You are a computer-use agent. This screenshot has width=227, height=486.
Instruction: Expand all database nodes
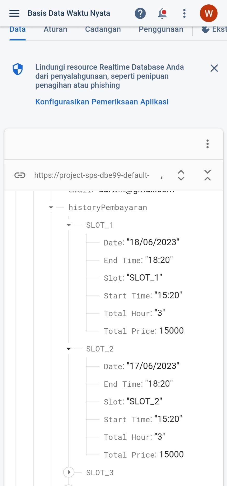(x=181, y=175)
